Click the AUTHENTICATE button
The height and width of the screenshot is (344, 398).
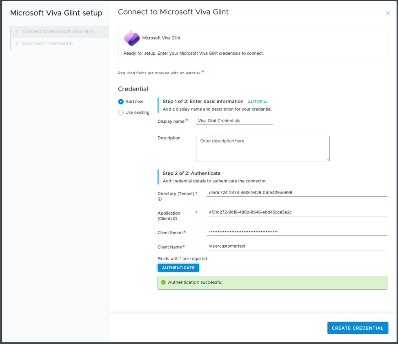178,268
